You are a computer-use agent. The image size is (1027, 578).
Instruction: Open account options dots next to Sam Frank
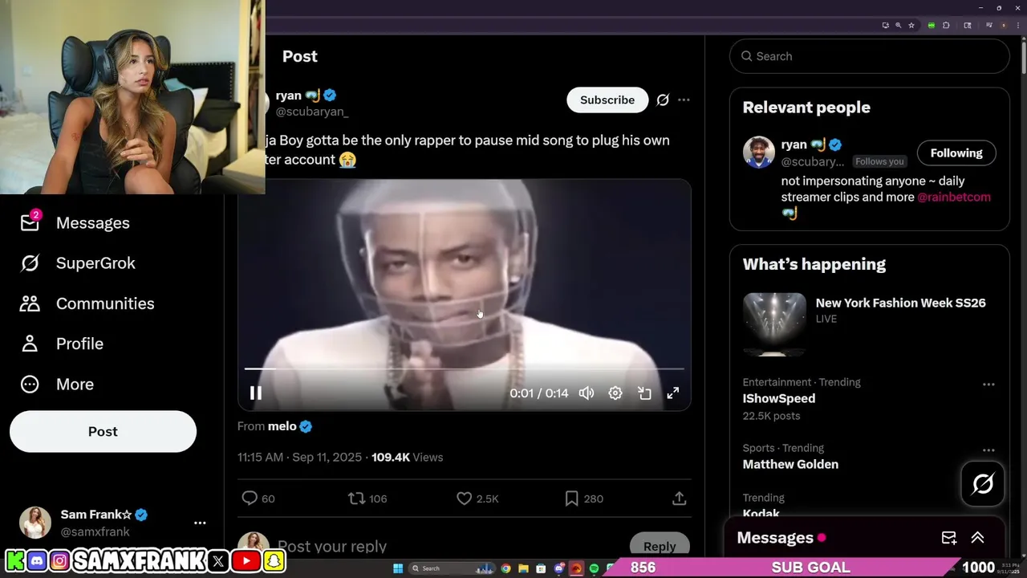coord(200,523)
